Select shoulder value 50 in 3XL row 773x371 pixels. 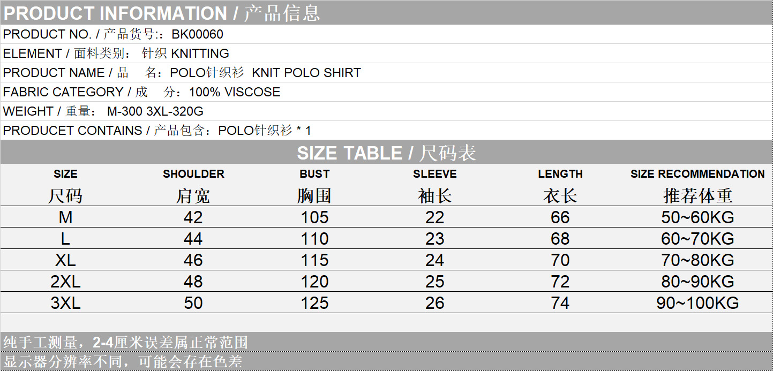(x=193, y=303)
